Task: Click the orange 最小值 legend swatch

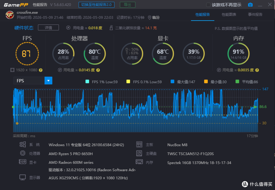Action: [x=206, y=82]
